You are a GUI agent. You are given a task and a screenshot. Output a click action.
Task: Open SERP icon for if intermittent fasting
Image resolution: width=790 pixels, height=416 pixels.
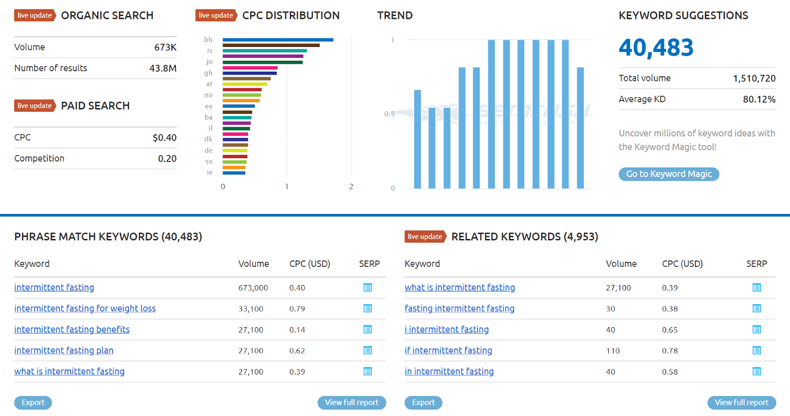pos(756,350)
